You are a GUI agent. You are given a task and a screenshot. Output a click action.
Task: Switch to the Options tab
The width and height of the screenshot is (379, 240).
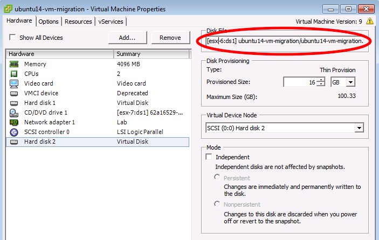(49, 22)
